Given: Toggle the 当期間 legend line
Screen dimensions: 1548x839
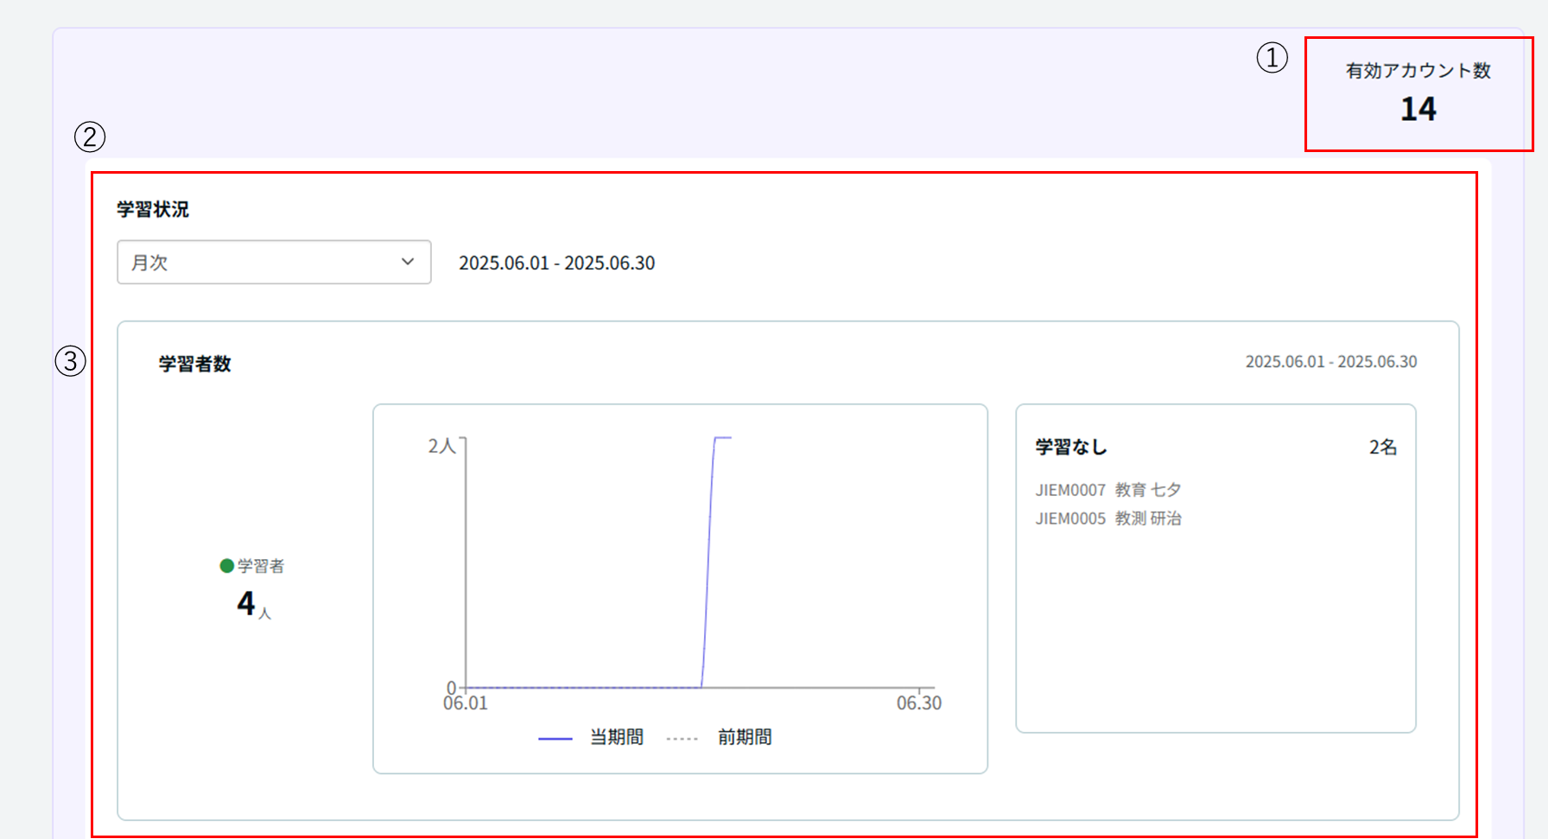Looking at the screenshot, I should (591, 737).
